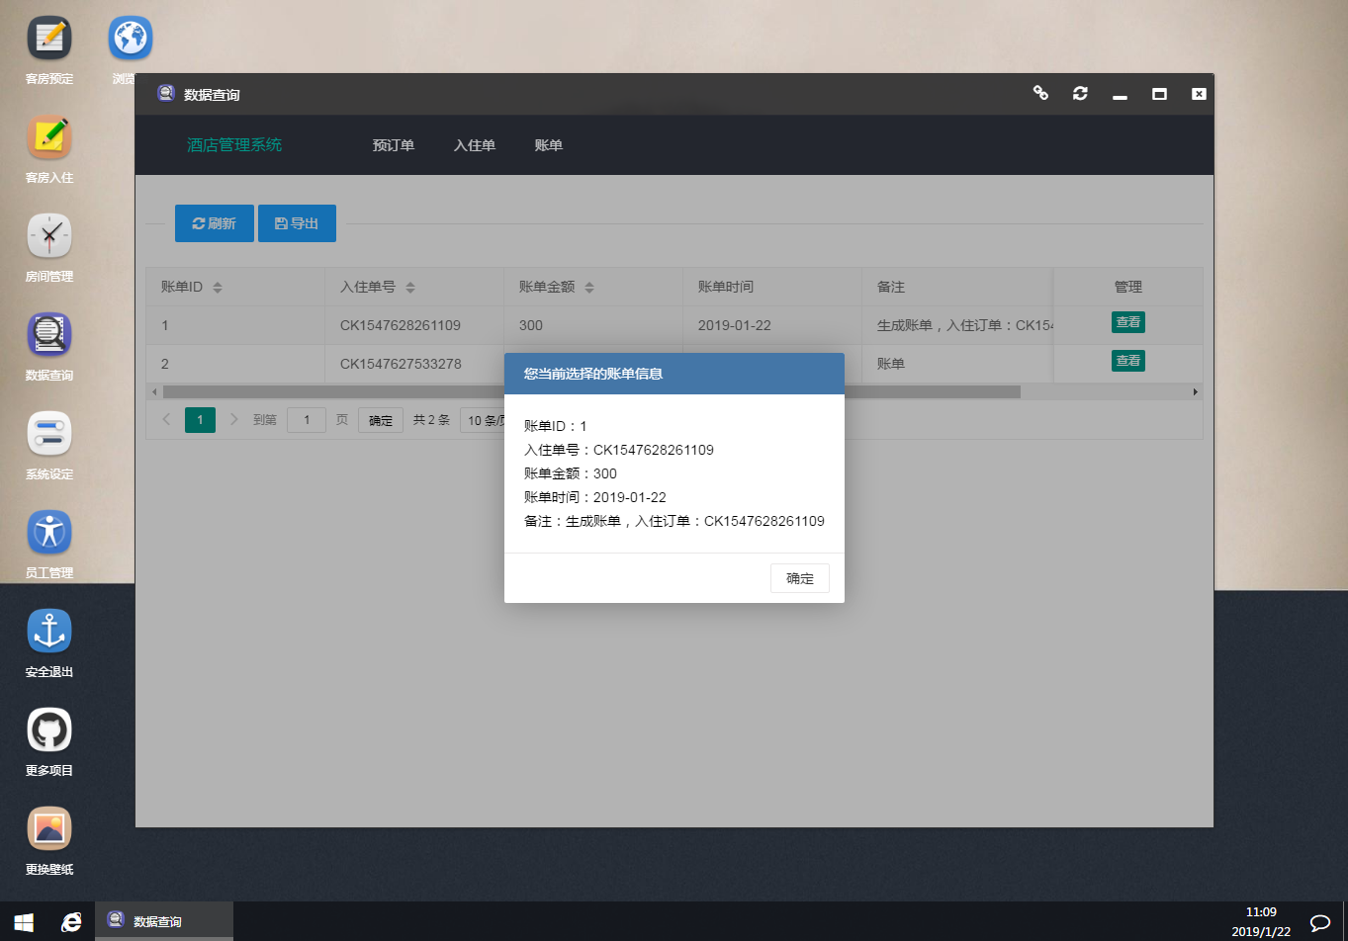Click the 管理 column header

pos(1128,287)
